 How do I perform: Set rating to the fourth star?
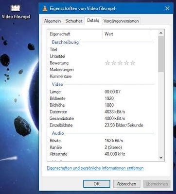(126, 63)
